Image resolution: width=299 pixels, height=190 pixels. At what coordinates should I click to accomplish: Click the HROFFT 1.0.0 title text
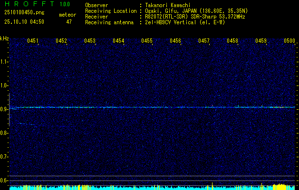click(37, 4)
